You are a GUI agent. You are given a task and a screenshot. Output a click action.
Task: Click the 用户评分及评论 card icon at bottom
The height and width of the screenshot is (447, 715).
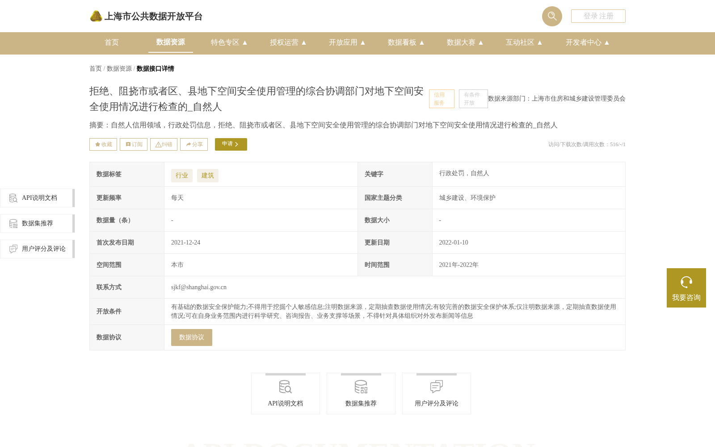point(437,387)
